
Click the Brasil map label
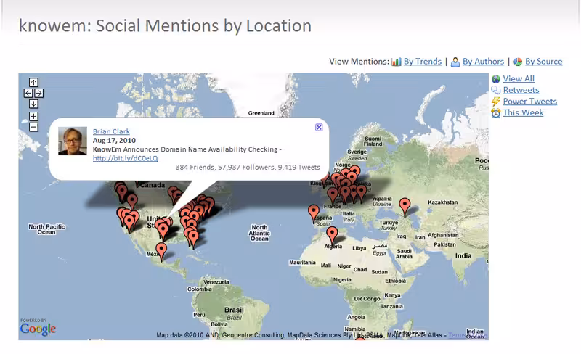(234, 310)
